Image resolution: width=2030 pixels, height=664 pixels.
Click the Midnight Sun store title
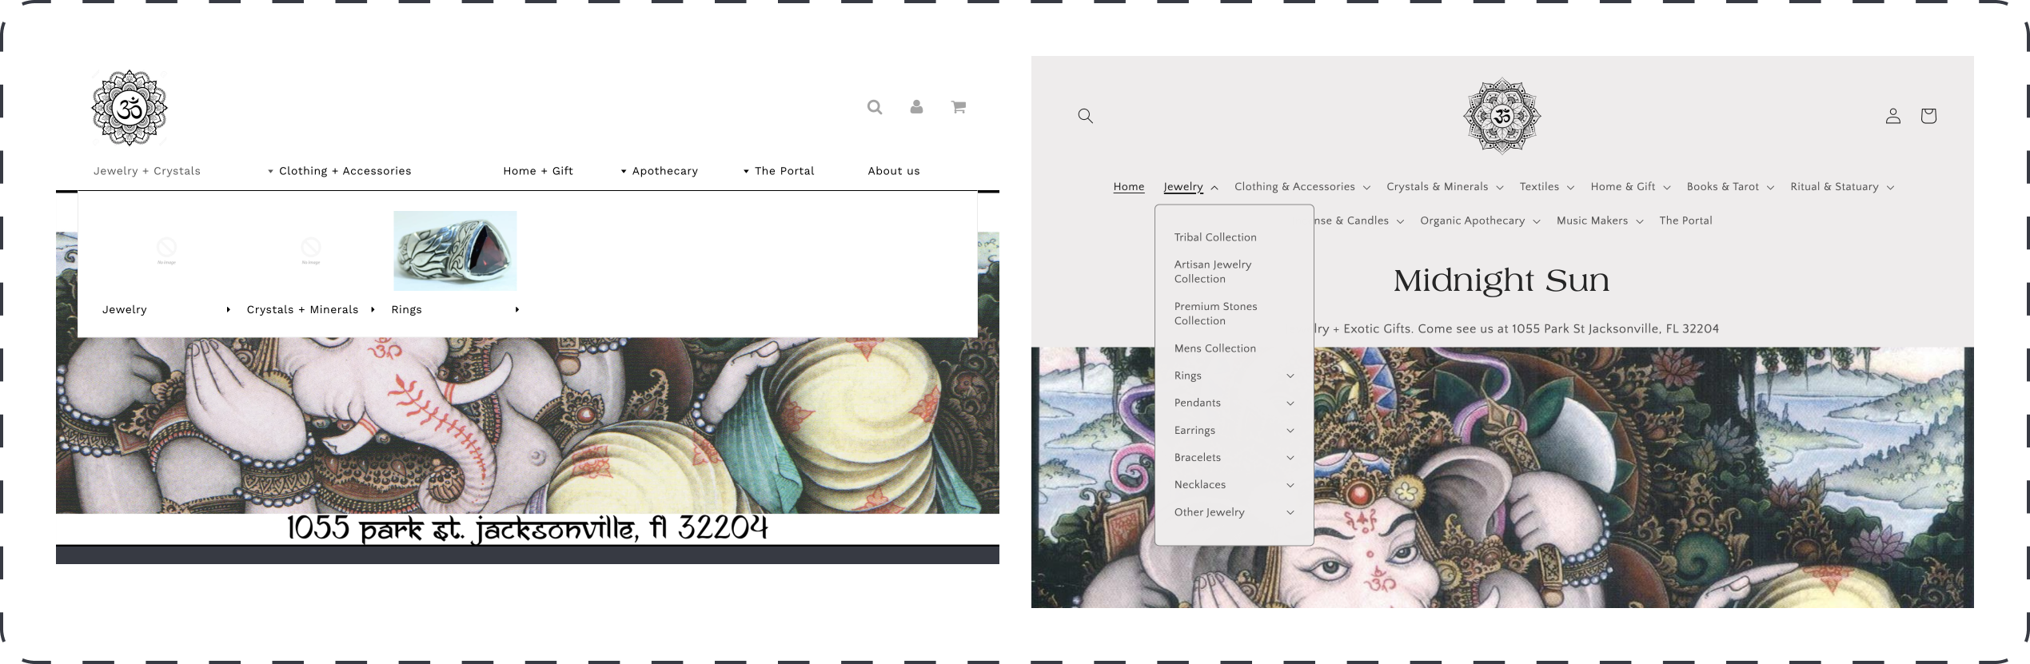point(1502,280)
